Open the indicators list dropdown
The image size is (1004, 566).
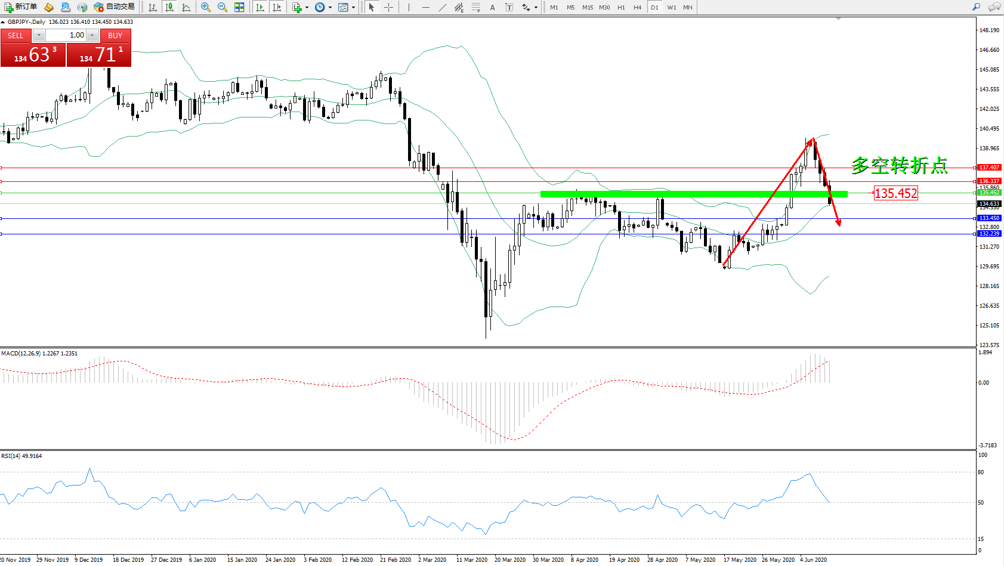pos(300,7)
